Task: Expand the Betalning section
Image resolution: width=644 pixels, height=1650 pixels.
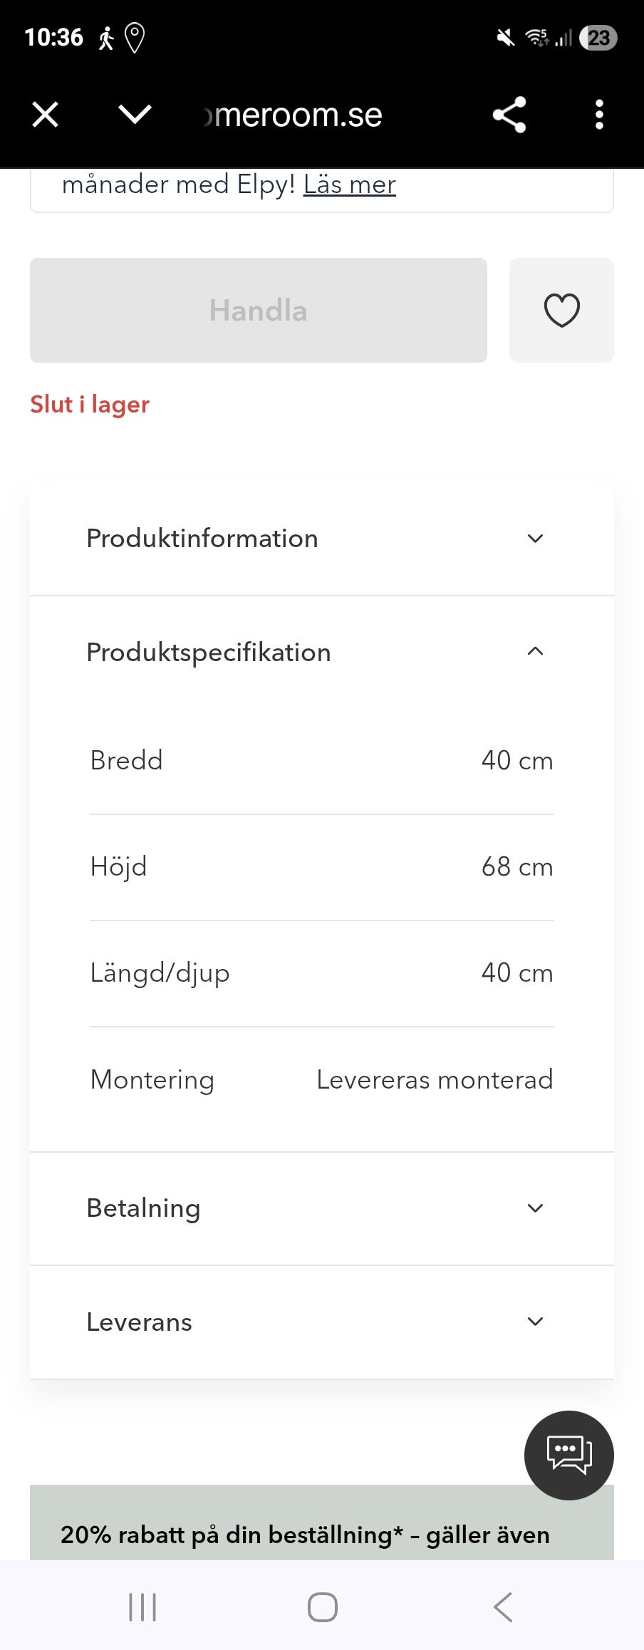Action: [x=321, y=1208]
